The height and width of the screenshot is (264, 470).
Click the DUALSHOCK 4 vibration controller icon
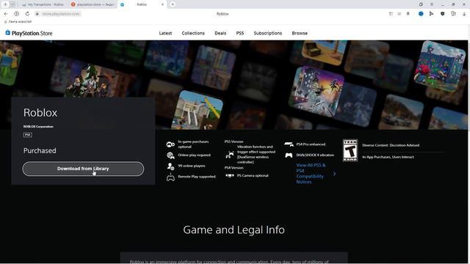(x=289, y=155)
